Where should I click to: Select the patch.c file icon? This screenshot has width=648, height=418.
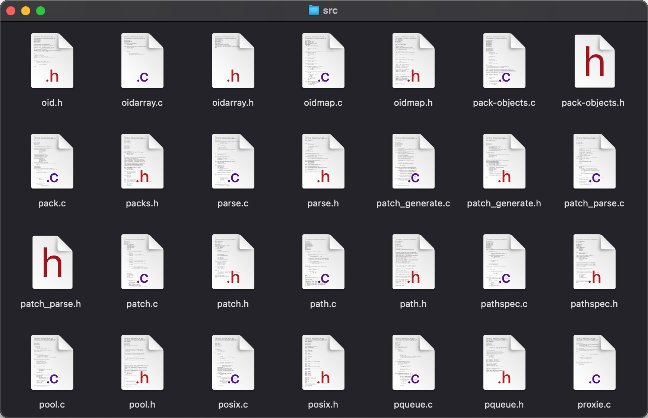click(142, 262)
